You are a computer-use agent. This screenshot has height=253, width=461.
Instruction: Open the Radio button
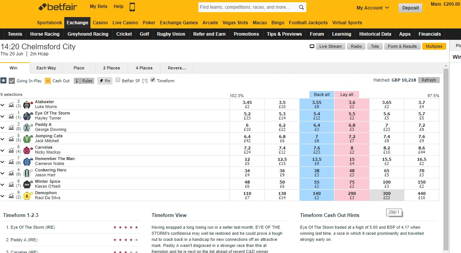pyautogui.click(x=356, y=46)
